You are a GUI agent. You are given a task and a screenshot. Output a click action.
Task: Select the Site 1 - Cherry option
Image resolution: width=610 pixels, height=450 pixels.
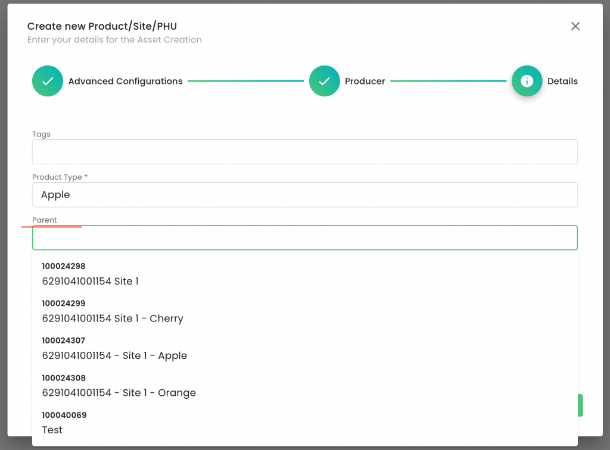pyautogui.click(x=113, y=312)
